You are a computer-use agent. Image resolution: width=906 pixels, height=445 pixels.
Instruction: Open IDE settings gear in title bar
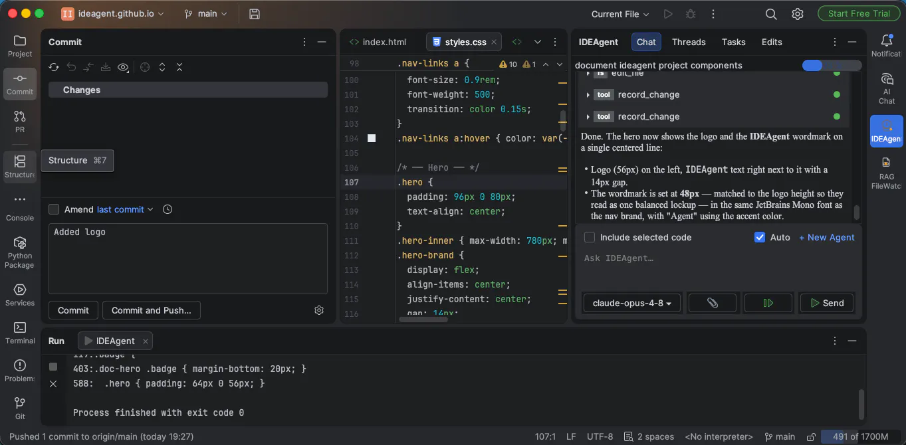point(798,13)
